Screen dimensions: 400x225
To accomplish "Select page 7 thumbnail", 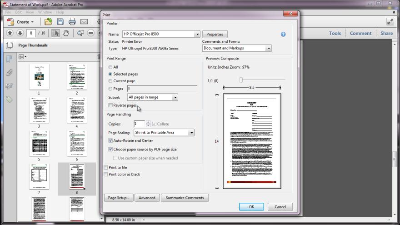I will 39,176.
